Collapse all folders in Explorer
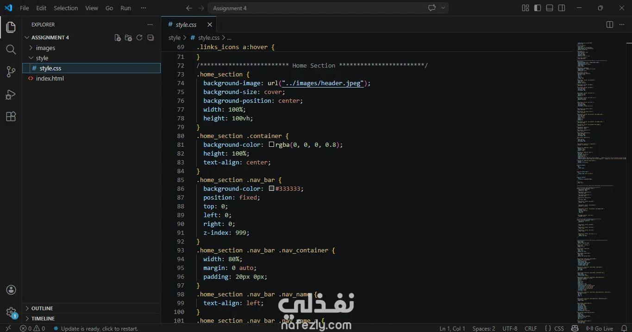 150,38
